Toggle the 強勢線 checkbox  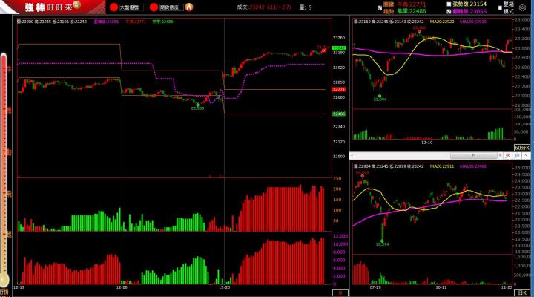pyautogui.click(x=448, y=4)
